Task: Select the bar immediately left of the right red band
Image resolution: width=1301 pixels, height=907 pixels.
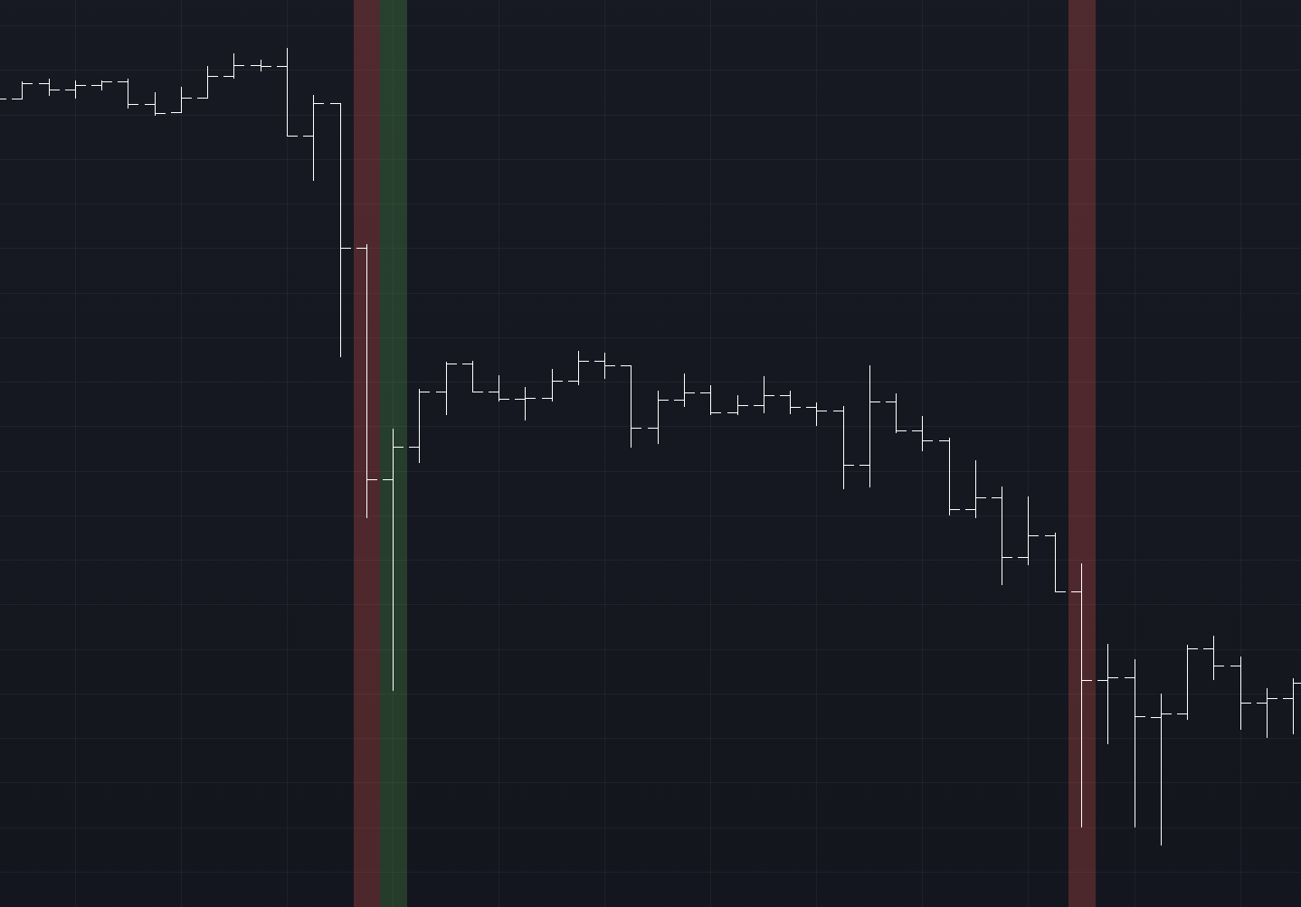Action: point(1055,562)
